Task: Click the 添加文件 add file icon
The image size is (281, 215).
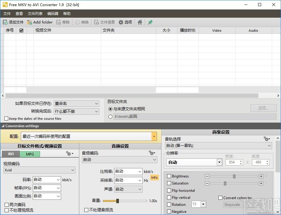Action: [x=5, y=22]
